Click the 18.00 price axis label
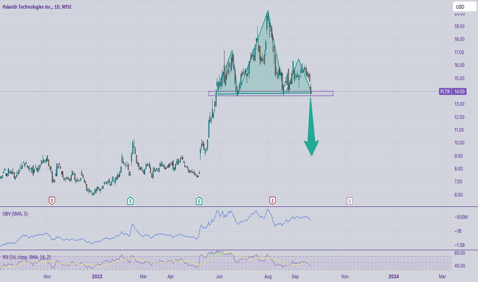This screenshot has width=478, height=282. pyautogui.click(x=460, y=39)
